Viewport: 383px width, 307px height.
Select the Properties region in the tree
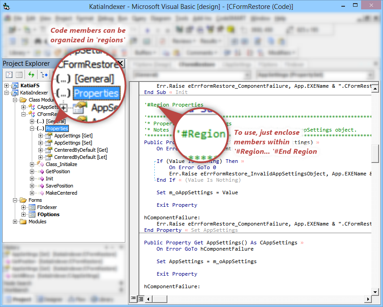click(57, 128)
